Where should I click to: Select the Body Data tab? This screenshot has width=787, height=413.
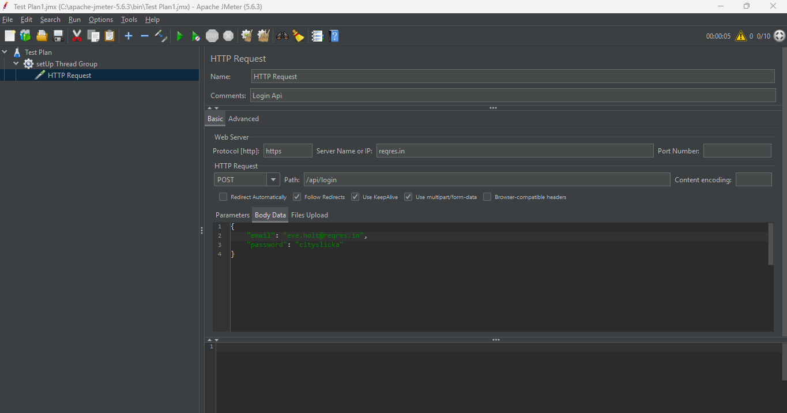pyautogui.click(x=270, y=215)
